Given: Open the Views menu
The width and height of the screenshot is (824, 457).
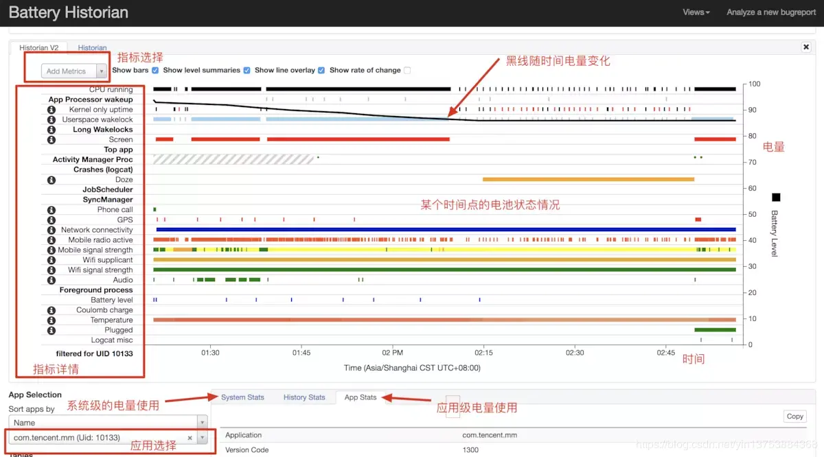Looking at the screenshot, I should coord(696,12).
